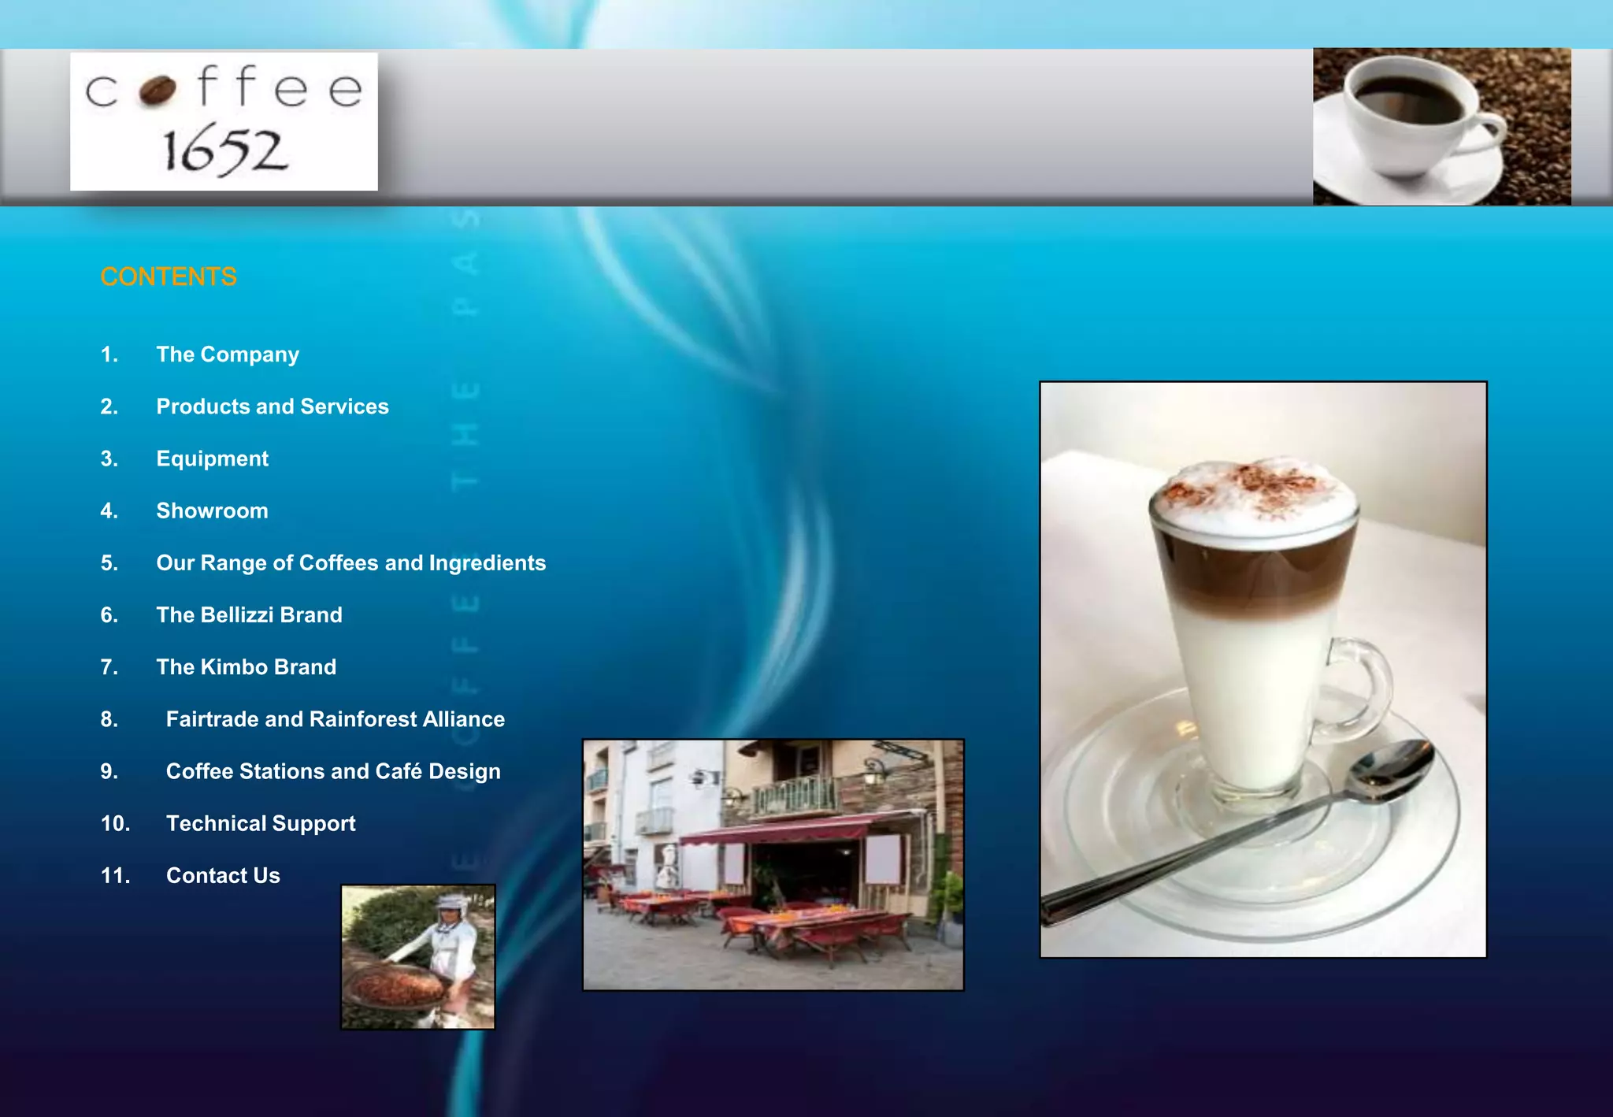Open The Company contents entry
Image resolution: width=1613 pixels, height=1117 pixels.
228,354
